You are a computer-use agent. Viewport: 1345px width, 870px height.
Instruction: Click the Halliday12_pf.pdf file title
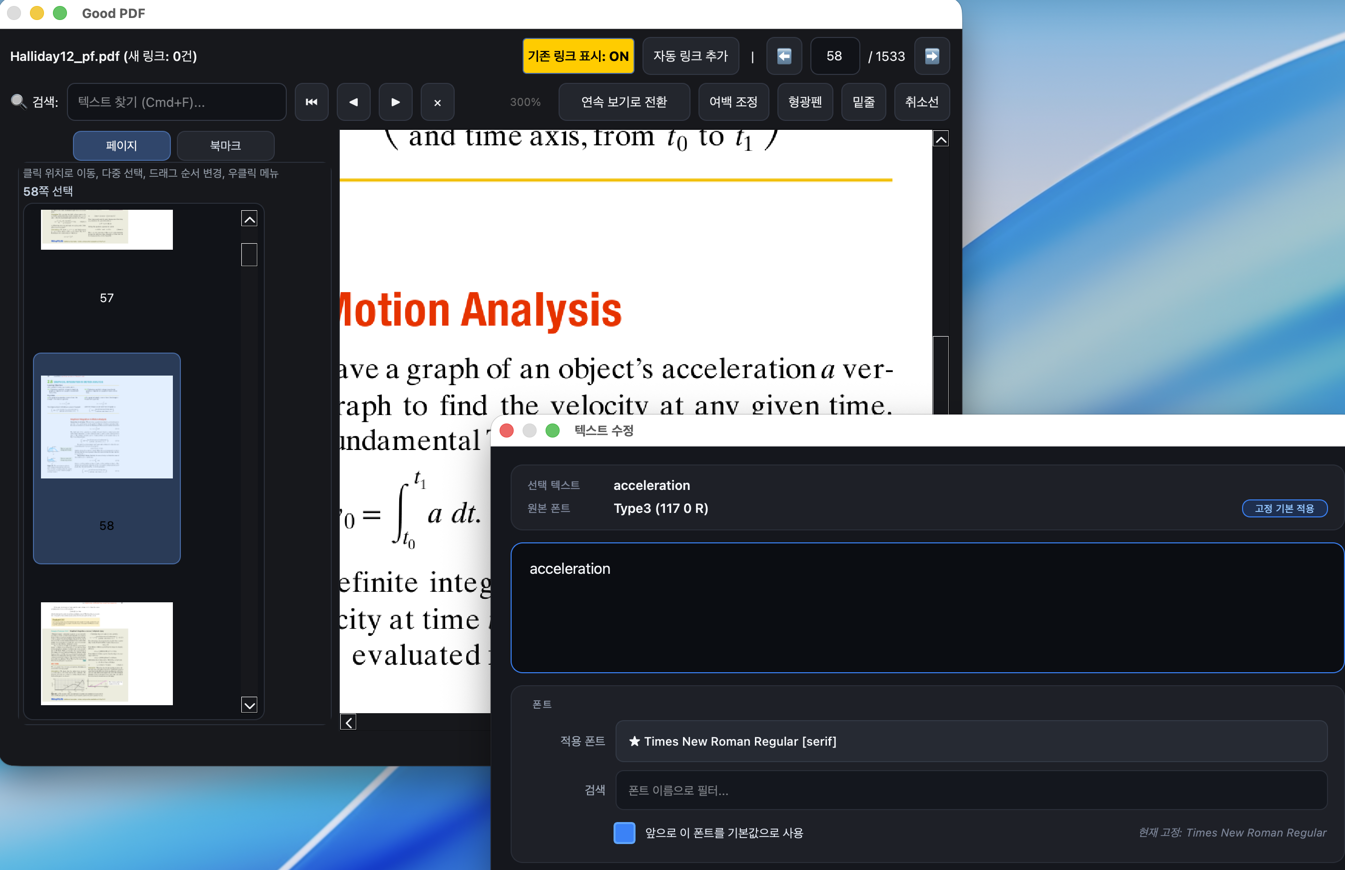[103, 56]
